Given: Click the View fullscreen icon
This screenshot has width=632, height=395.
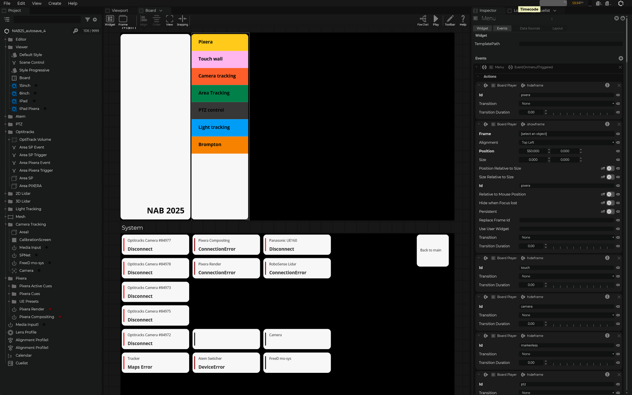Looking at the screenshot, I should tap(169, 19).
